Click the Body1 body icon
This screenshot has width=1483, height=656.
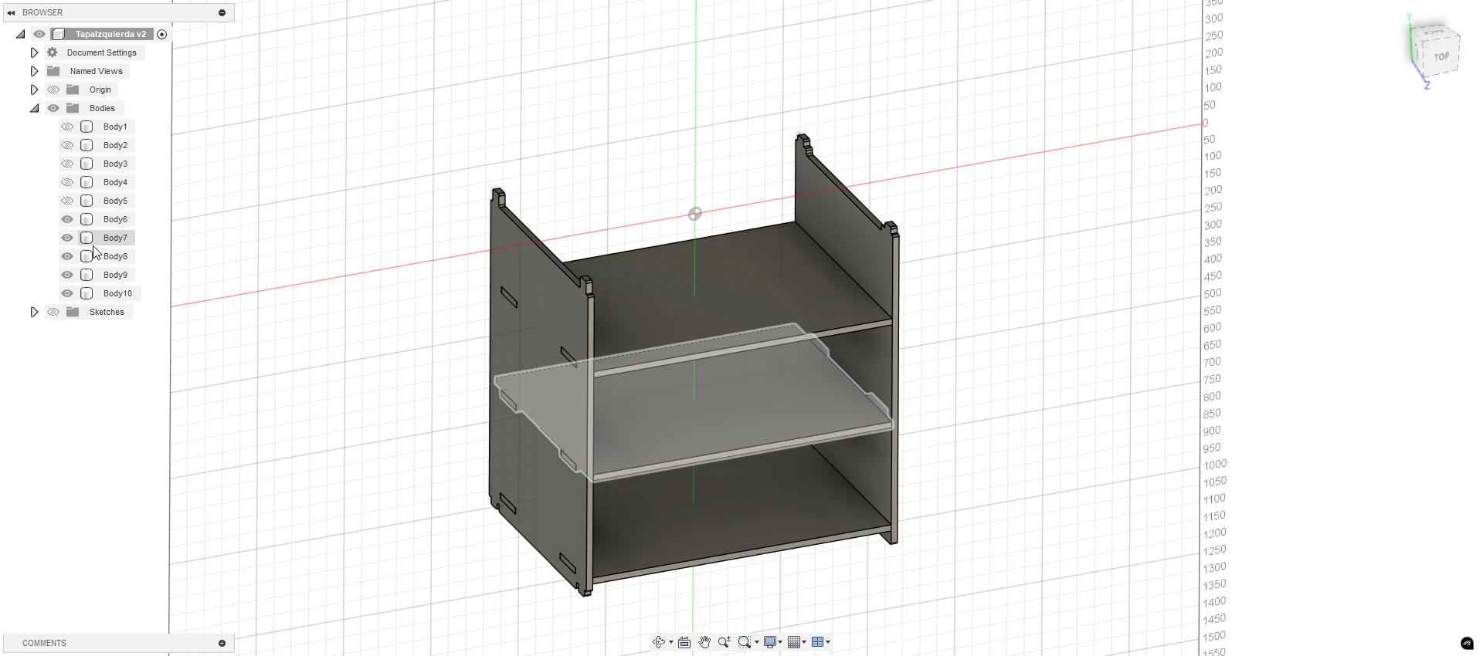coord(87,127)
